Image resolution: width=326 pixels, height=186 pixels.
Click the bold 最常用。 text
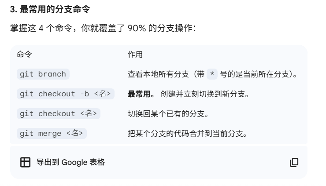pos(141,94)
